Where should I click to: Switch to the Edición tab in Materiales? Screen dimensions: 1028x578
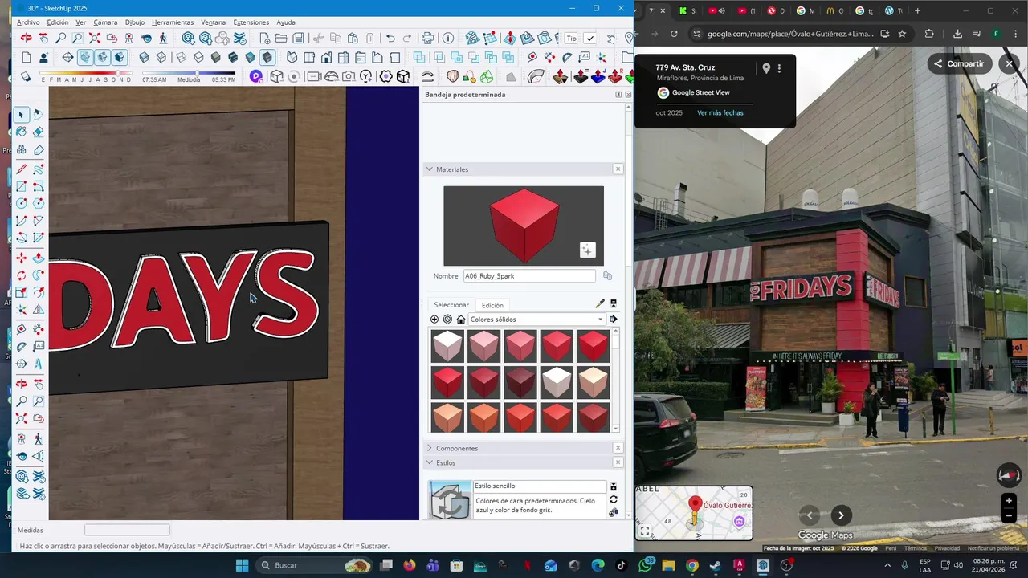492,305
